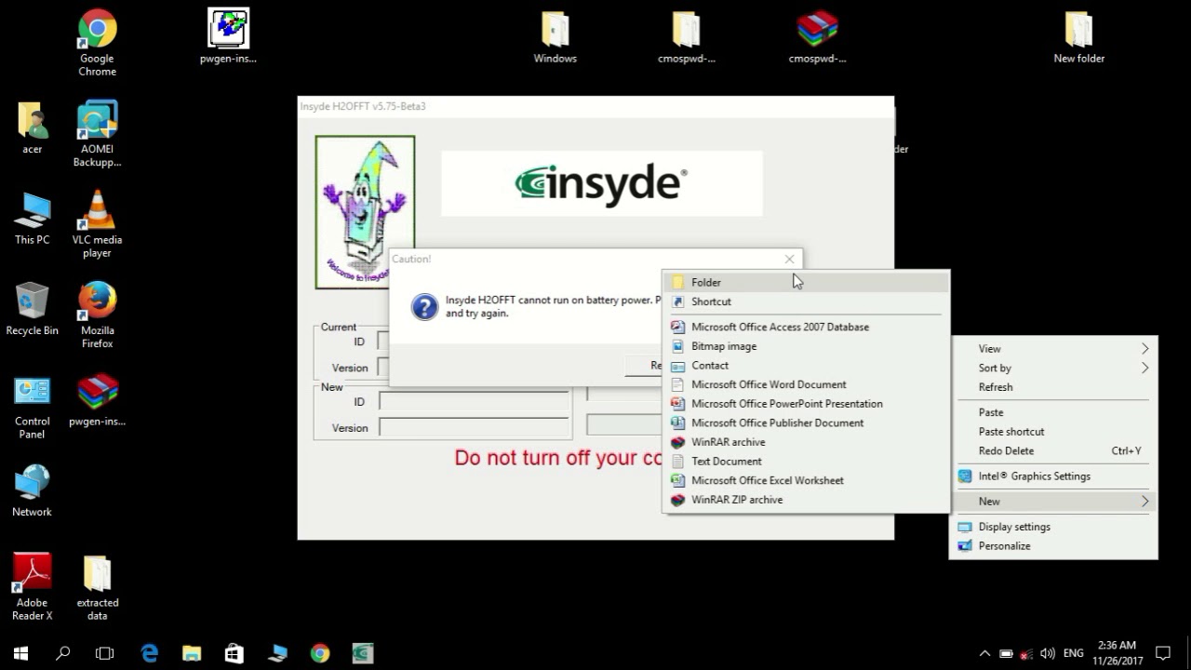Open the taskbar clock and date
This screenshot has width=1191, height=670.
[x=1117, y=653]
